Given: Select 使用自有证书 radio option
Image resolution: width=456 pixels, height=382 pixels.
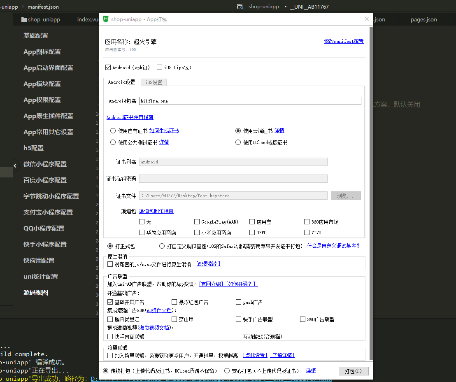Looking at the screenshot, I should (x=113, y=131).
